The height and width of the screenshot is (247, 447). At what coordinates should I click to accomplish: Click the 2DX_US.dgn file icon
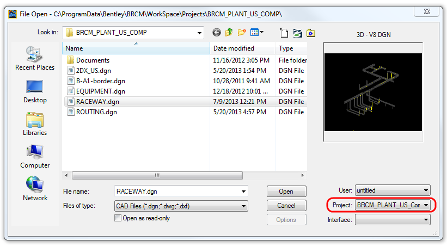[x=71, y=70]
